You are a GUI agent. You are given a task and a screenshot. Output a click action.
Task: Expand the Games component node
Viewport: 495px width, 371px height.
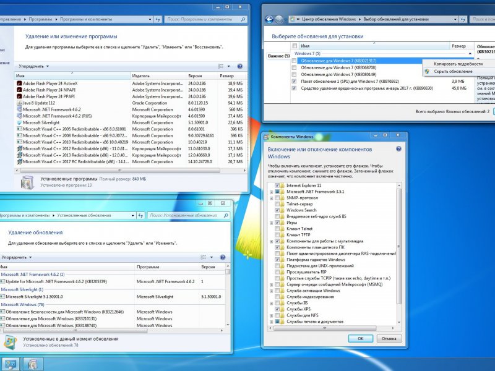coord(271,223)
